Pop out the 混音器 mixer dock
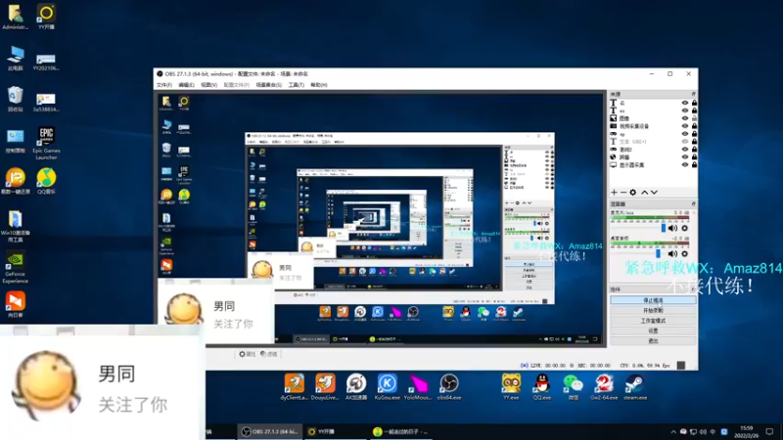This screenshot has height=440, width=783. (x=694, y=204)
